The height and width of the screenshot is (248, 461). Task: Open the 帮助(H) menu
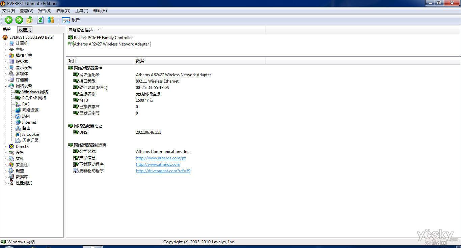[x=100, y=11]
